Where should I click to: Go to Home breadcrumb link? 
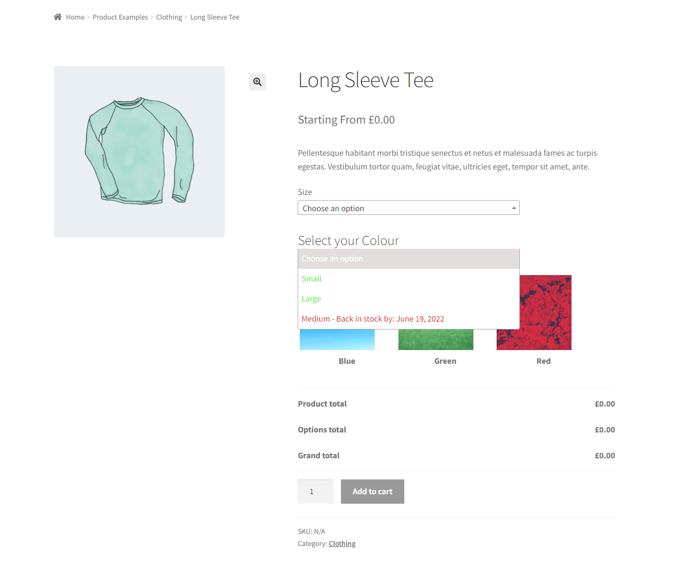click(x=75, y=17)
